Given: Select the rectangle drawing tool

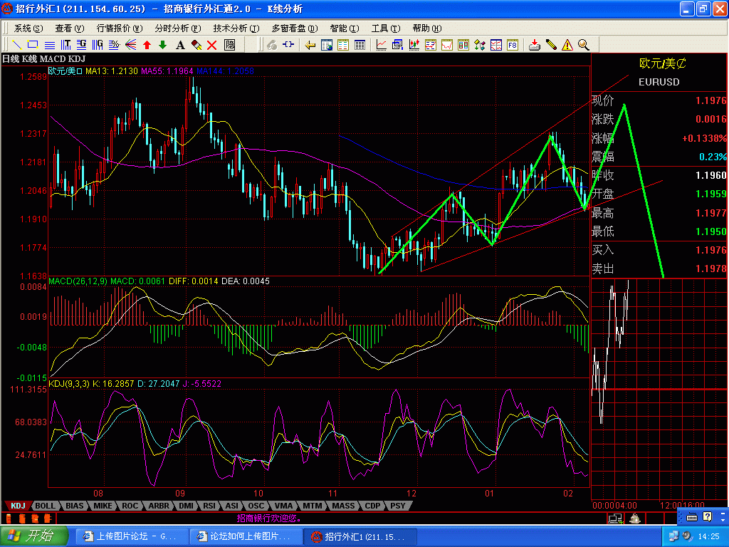Looking at the screenshot, I should [32, 45].
